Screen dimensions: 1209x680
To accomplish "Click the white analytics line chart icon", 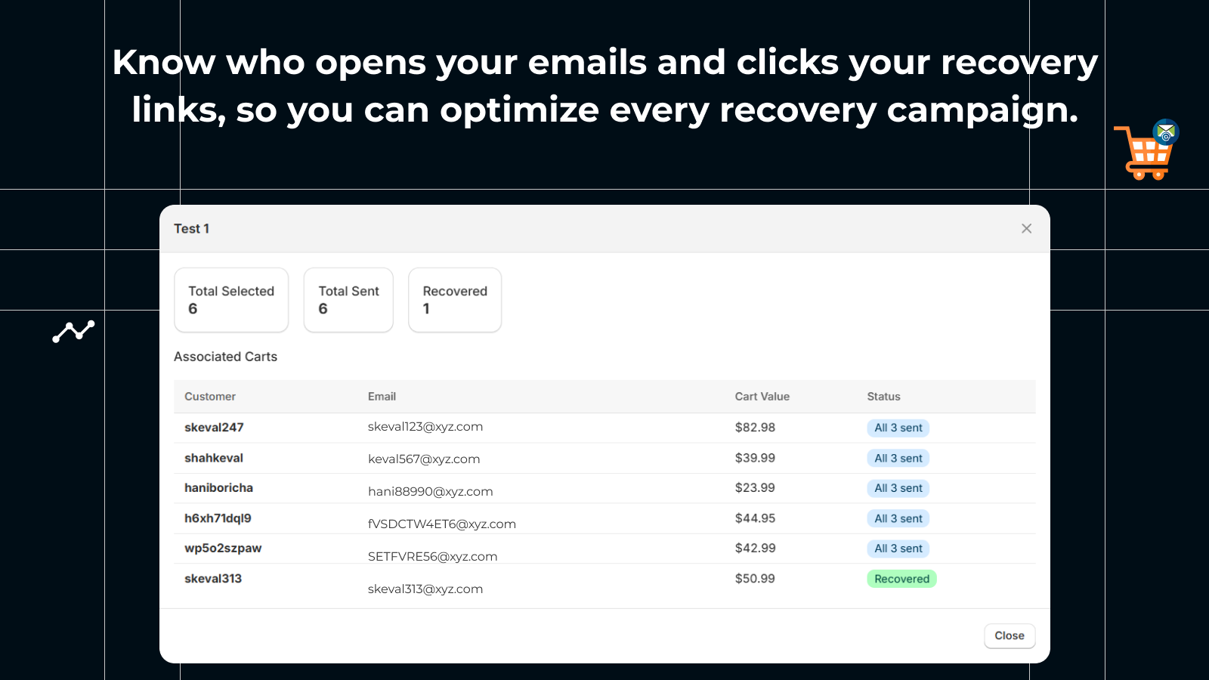I will pos(73,331).
